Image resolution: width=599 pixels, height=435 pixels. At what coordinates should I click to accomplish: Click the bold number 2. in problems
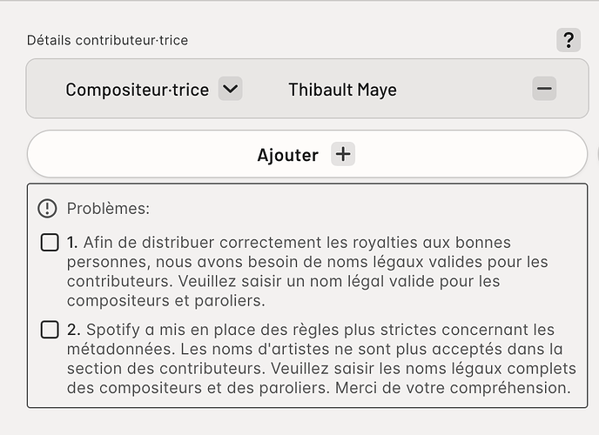point(73,330)
